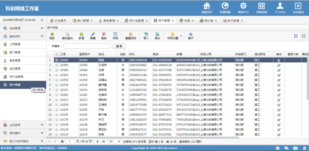Go to next page arrow

pyautogui.click(x=98, y=142)
